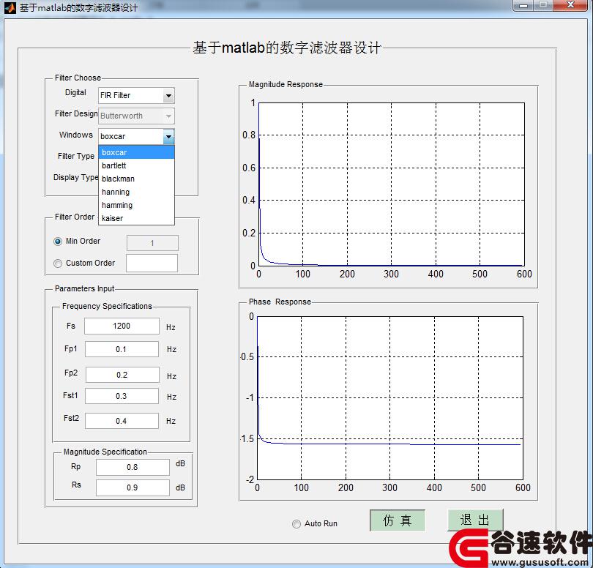Screen dimensions: 593x568
Task: Click the Rs stopband attenuation field
Action: [x=133, y=487]
